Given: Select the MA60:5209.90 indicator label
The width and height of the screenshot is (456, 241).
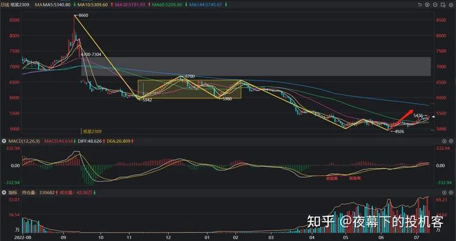Looking at the screenshot, I should (x=167, y=4).
